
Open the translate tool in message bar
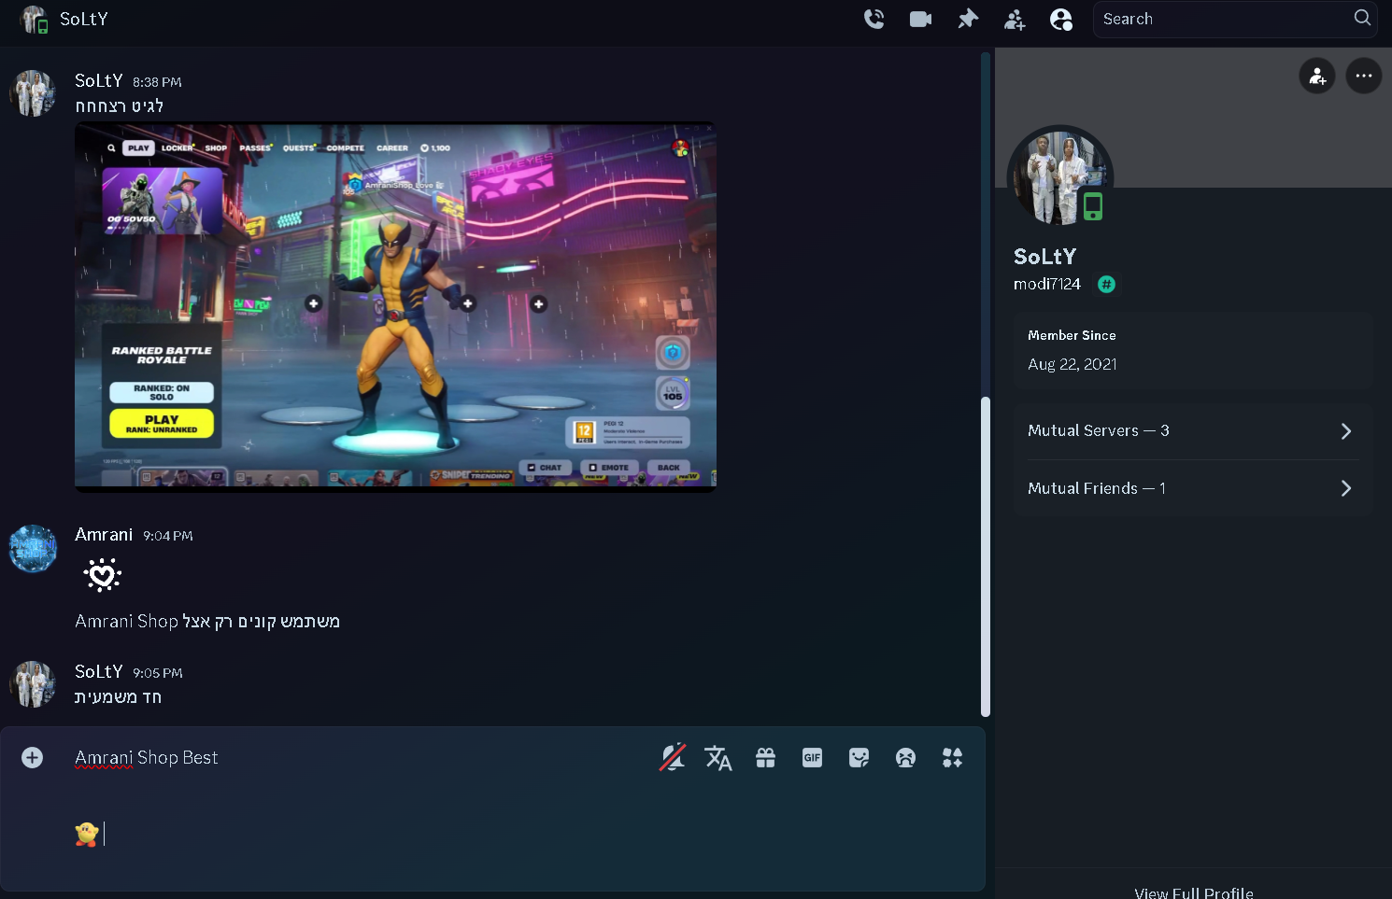(x=717, y=757)
